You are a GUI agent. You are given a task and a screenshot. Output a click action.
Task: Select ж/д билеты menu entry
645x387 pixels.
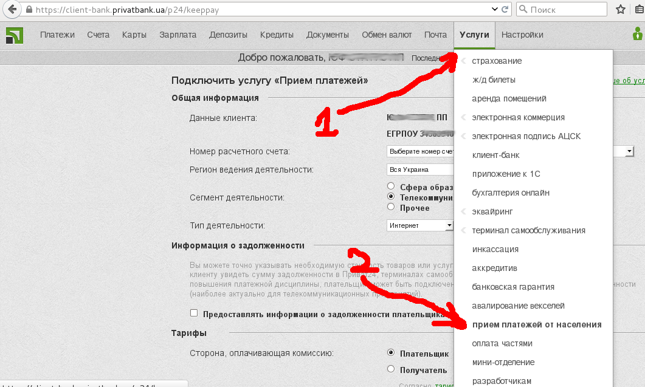[494, 80]
